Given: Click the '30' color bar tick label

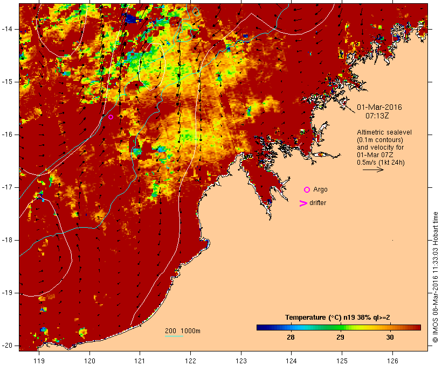Looking at the screenshot, I should 390,337.
